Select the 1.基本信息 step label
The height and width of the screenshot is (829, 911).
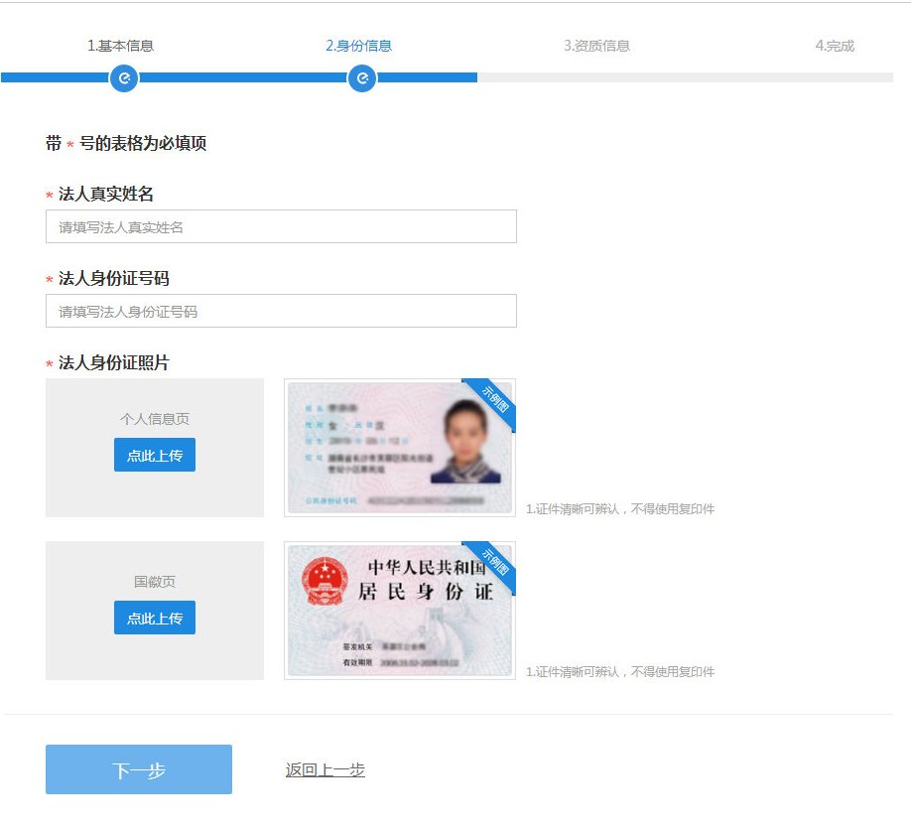pyautogui.click(x=123, y=45)
